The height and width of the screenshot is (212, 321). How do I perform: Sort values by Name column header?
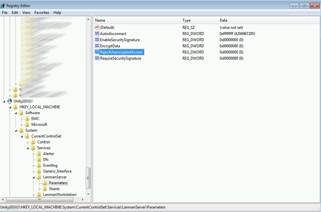click(x=137, y=20)
